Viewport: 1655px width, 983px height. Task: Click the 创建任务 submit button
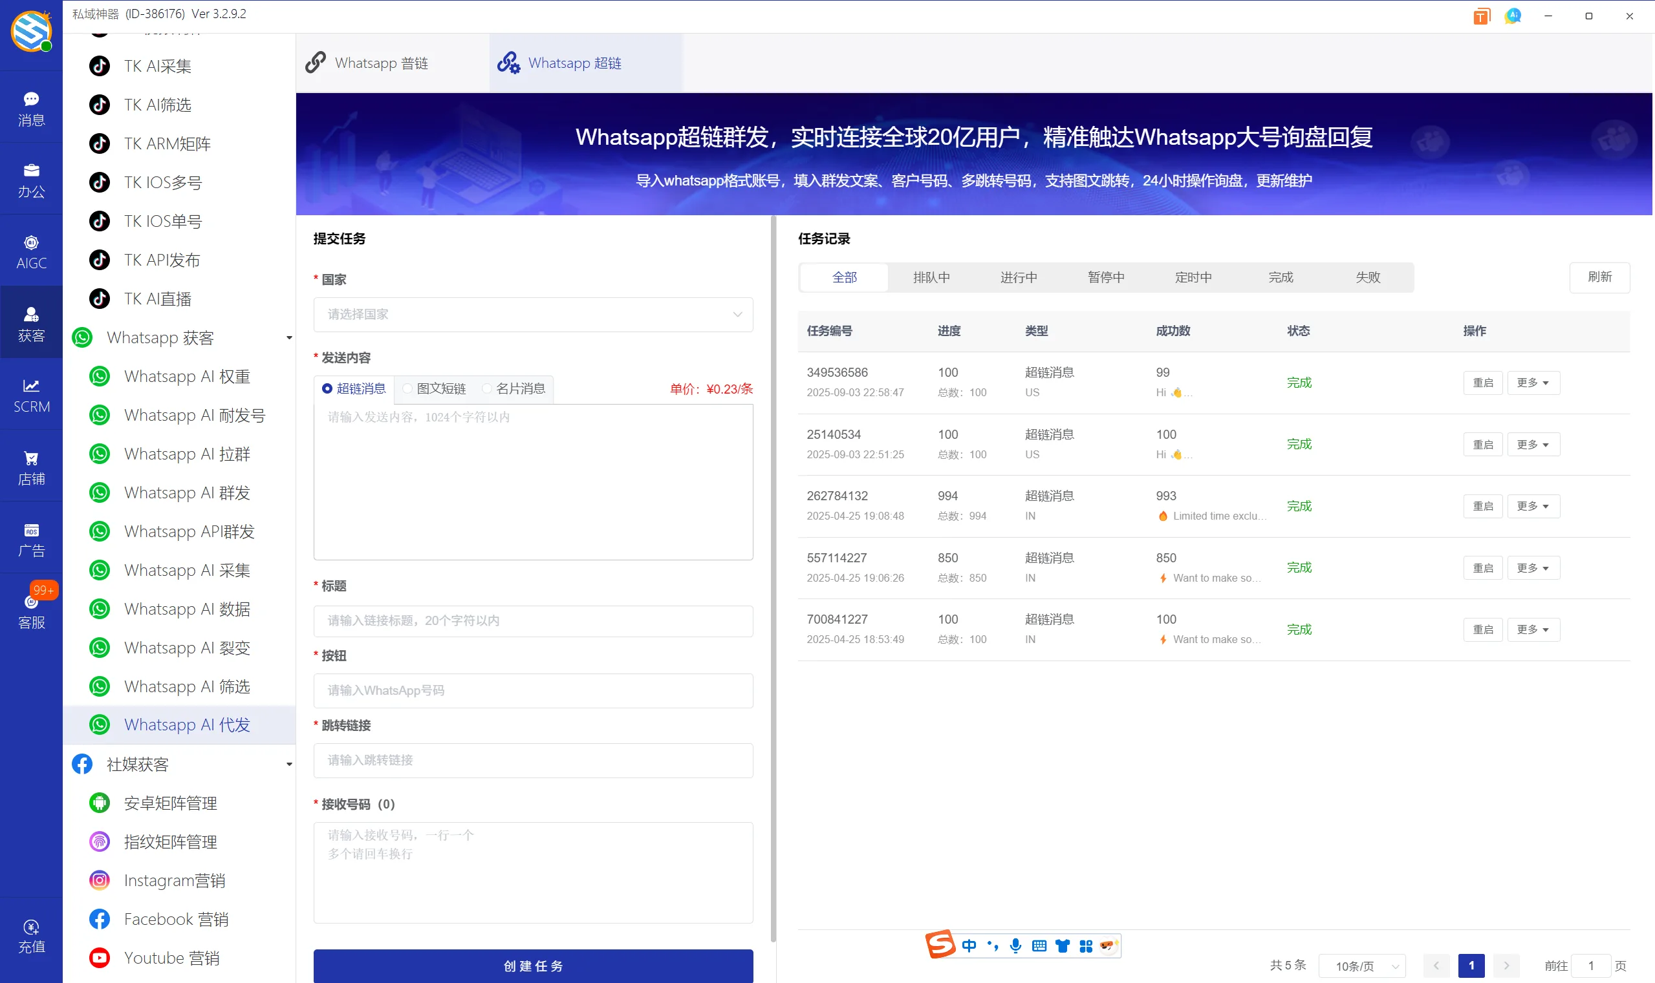tap(532, 966)
